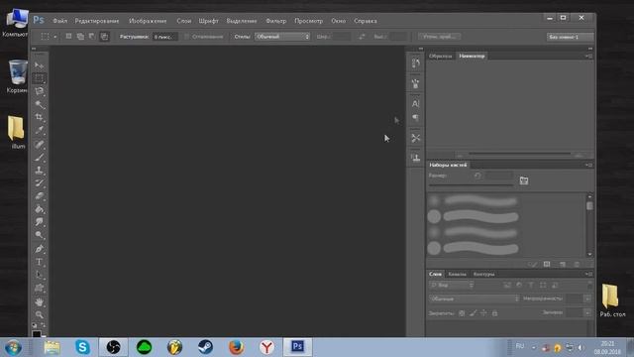This screenshot has height=357, width=634.
Task: Switch to the Каналы tab
Action: [x=458, y=274]
